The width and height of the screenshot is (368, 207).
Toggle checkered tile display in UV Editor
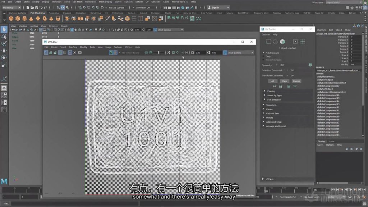click(116, 52)
